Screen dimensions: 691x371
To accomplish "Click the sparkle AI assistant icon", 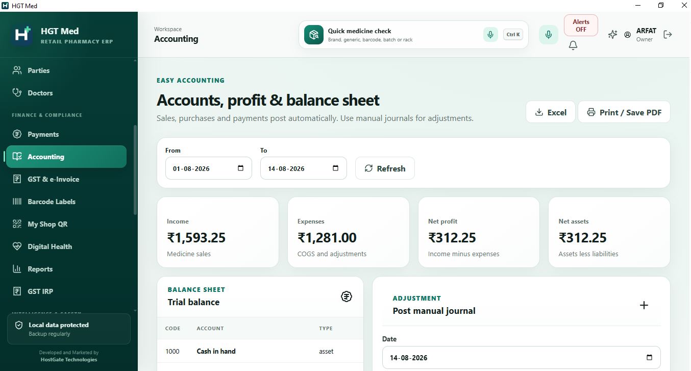I will (612, 35).
